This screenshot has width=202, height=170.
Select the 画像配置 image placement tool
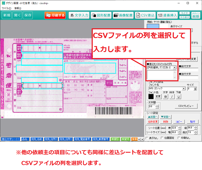click(x=123, y=15)
